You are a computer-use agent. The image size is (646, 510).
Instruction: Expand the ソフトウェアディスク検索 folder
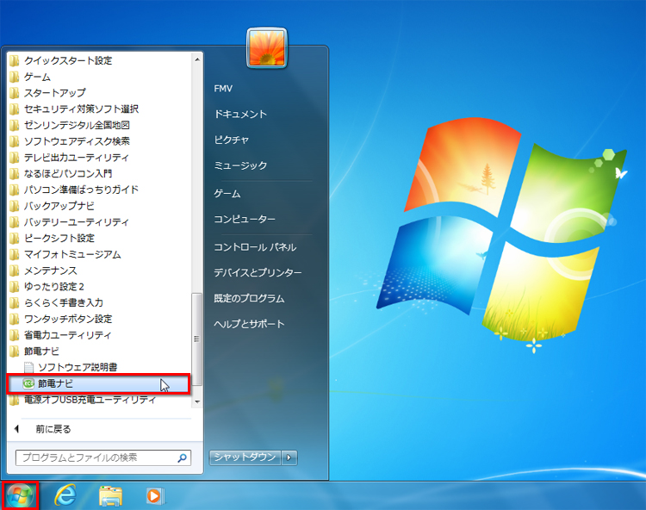coord(70,141)
